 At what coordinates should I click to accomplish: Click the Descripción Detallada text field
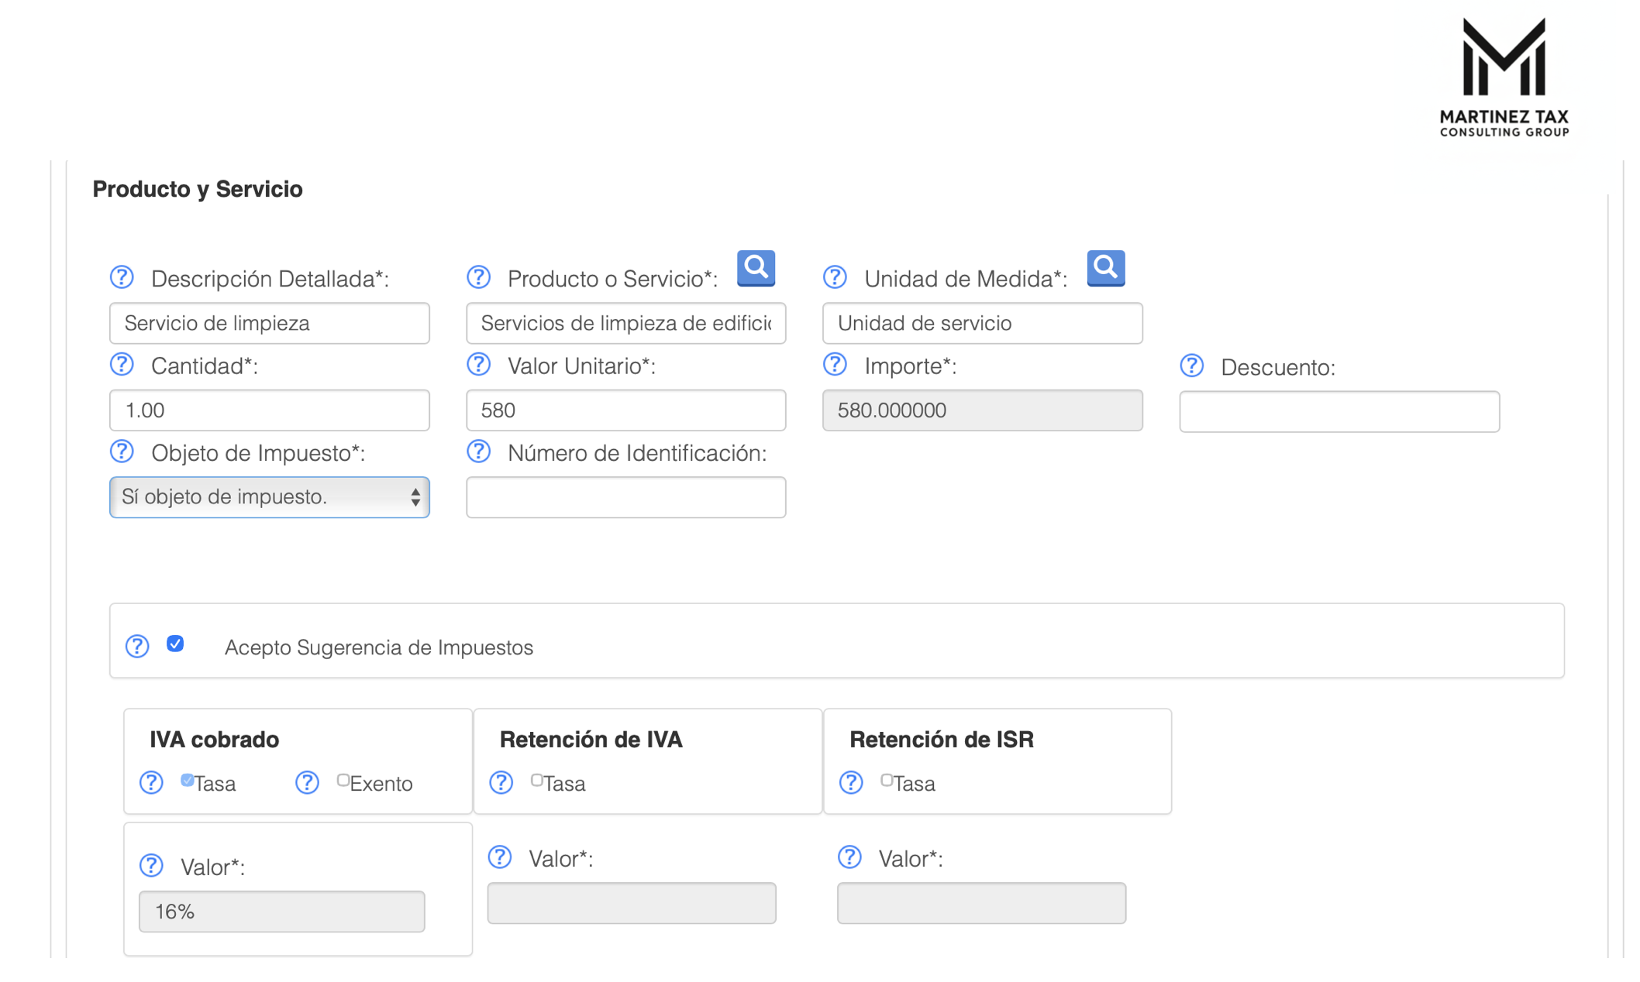269,323
